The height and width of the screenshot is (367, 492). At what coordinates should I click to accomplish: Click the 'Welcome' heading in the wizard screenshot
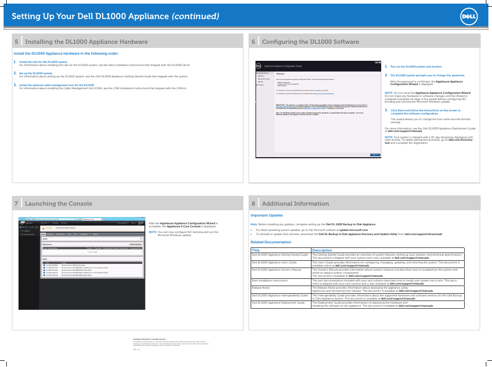tap(280, 74)
